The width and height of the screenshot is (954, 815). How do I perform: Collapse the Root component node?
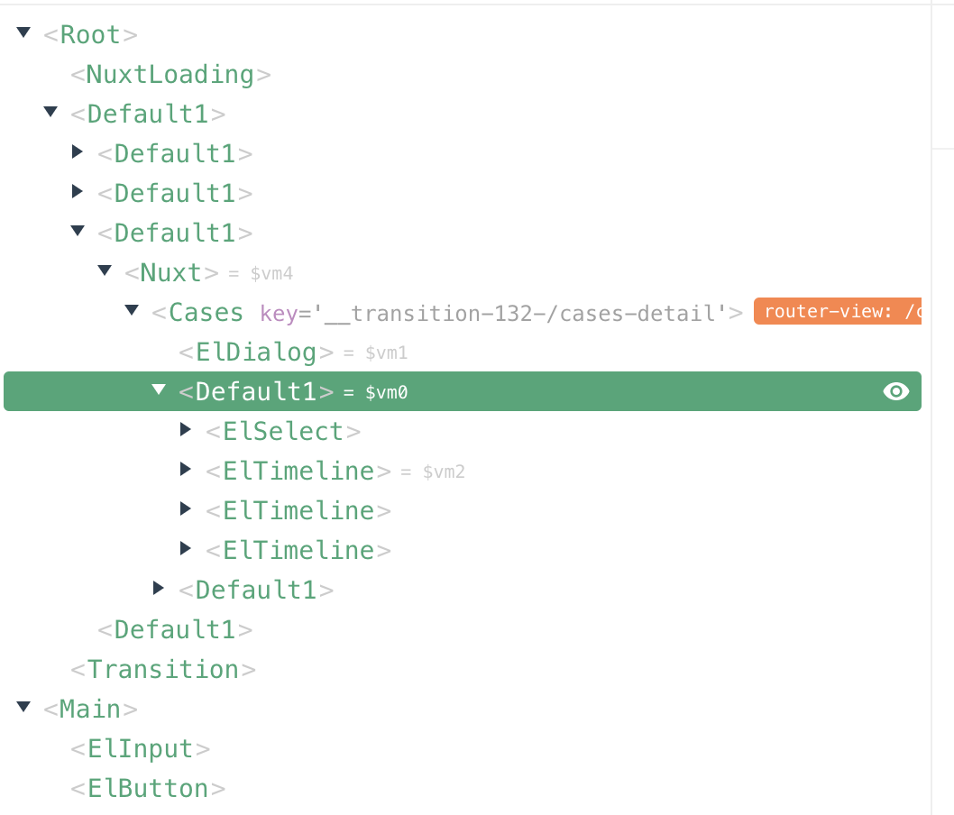coord(23,33)
